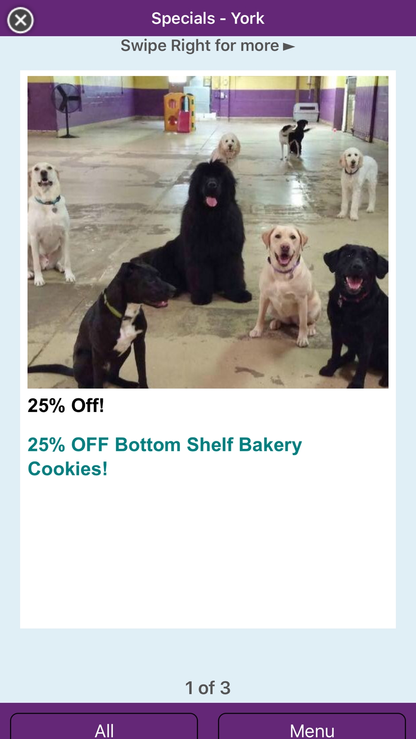Tap the right-pointing arrow after 'for more'
Image resolution: width=416 pixels, height=739 pixels.
(x=289, y=47)
